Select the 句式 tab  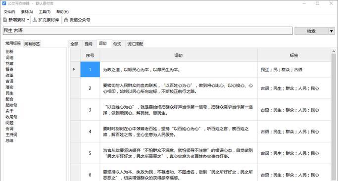click(117, 44)
